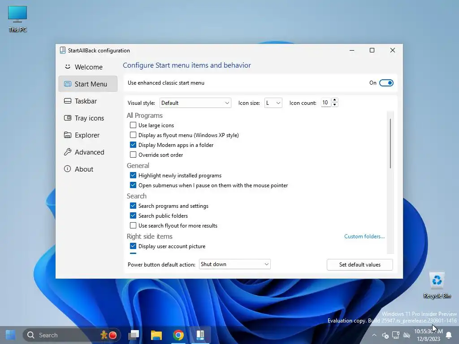This screenshot has height=344, width=459.
Task: Switch to the About tab
Action: click(88, 169)
